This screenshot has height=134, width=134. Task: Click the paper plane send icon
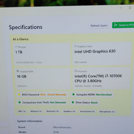point(116,25)
